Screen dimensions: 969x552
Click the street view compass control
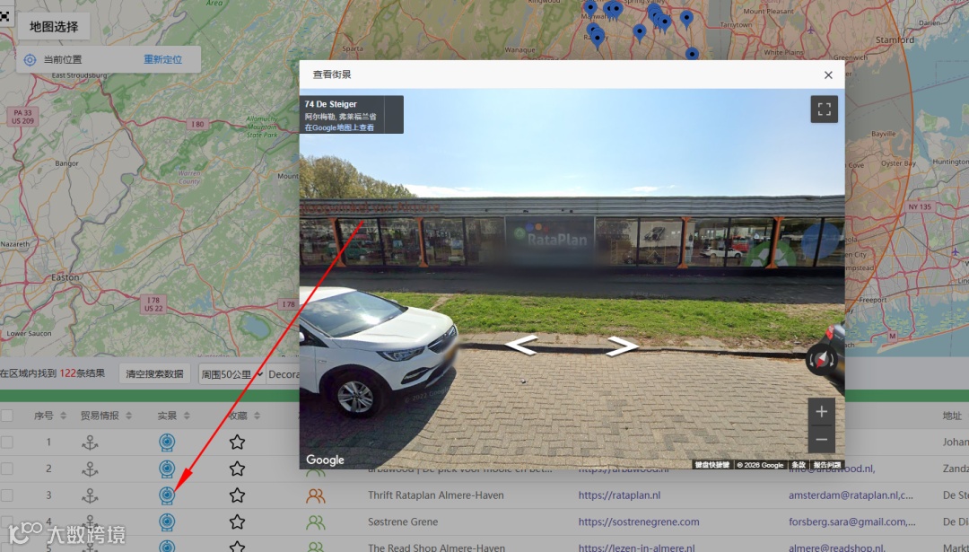821,360
